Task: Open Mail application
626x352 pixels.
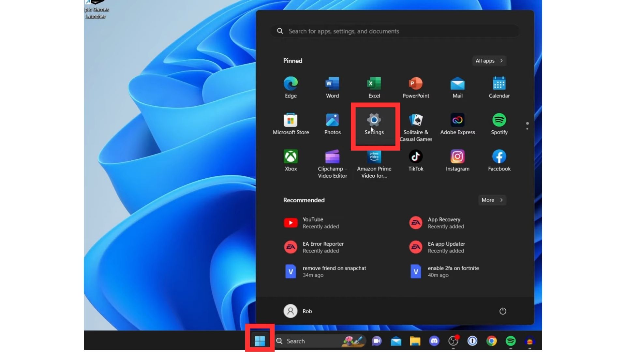Action: 457,87
